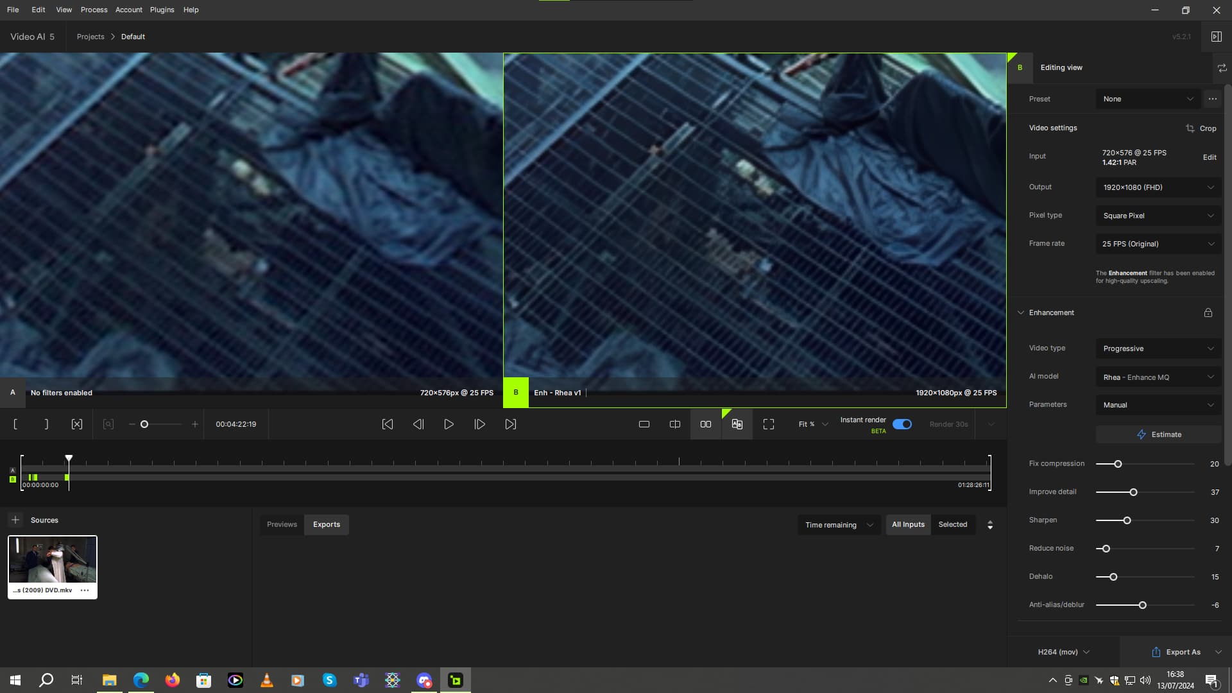Collapse the Enhancement section

pyautogui.click(x=1021, y=312)
